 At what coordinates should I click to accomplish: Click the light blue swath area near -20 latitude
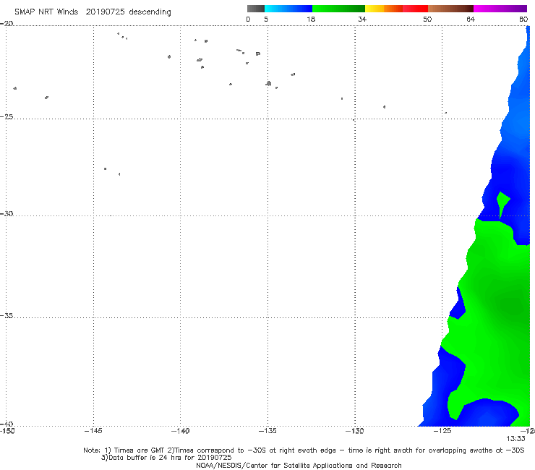tap(524, 63)
